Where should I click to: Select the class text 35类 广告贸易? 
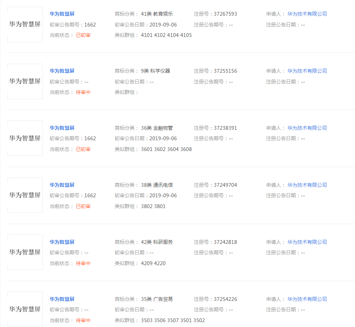coord(157,299)
